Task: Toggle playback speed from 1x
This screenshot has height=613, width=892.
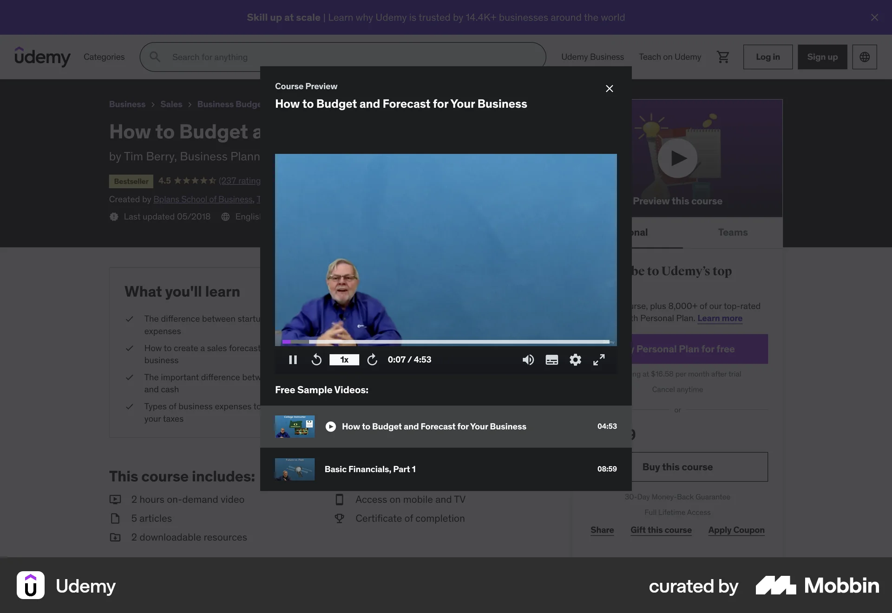Action: point(344,359)
